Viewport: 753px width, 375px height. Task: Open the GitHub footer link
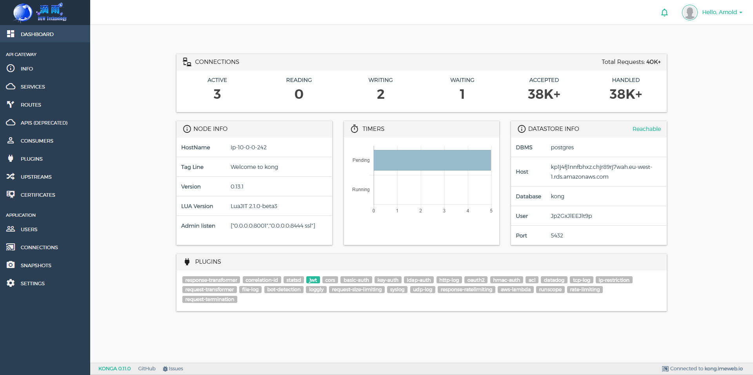point(147,369)
